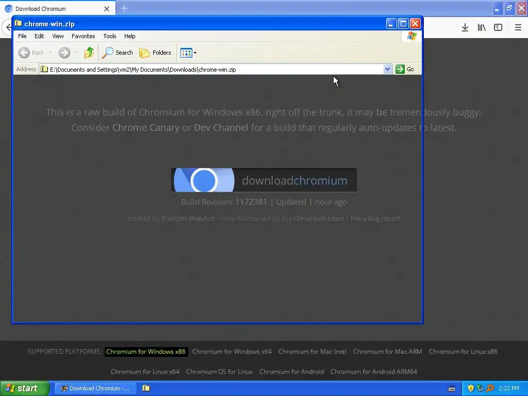This screenshot has width=528, height=396.
Task: Click the Dev Channel link
Action: click(x=221, y=128)
